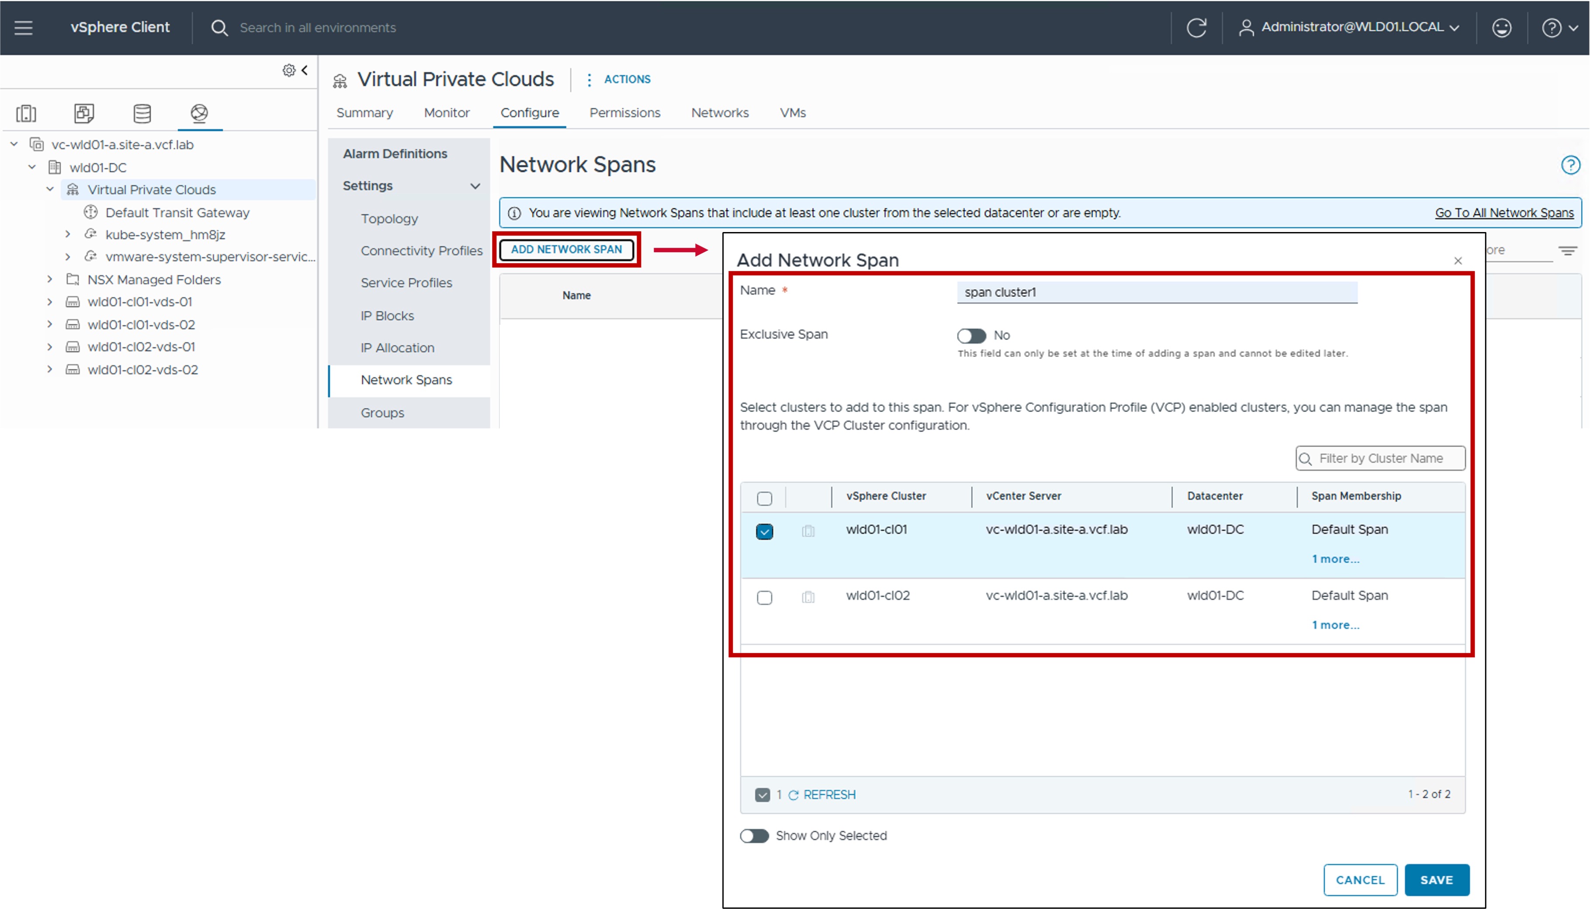The image size is (1590, 909).
Task: Expand the wld01-cl01-vds-01 node
Action: click(x=50, y=302)
